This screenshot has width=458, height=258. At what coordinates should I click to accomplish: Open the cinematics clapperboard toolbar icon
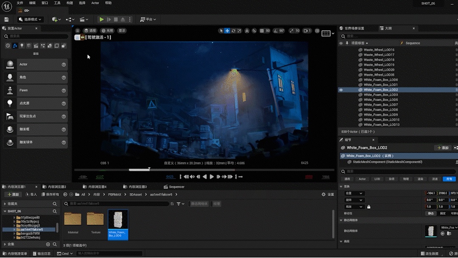coord(84,20)
